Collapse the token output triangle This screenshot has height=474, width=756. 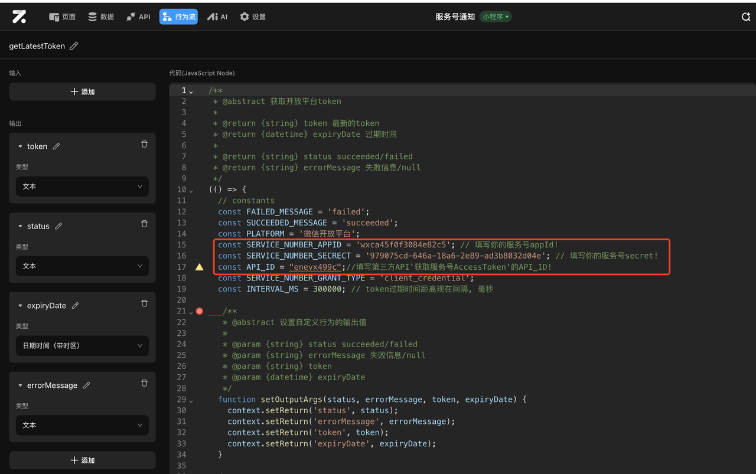(20, 146)
